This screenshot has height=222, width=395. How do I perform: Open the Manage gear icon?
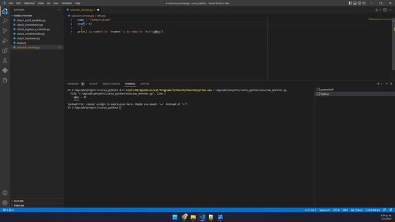coord(5,203)
